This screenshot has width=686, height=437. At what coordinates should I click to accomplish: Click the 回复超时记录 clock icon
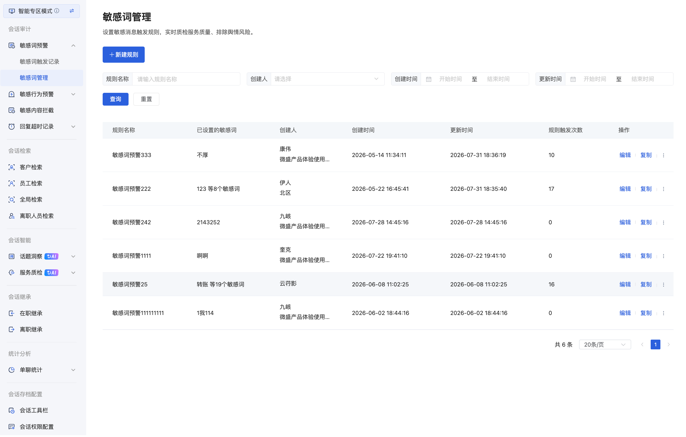12,127
